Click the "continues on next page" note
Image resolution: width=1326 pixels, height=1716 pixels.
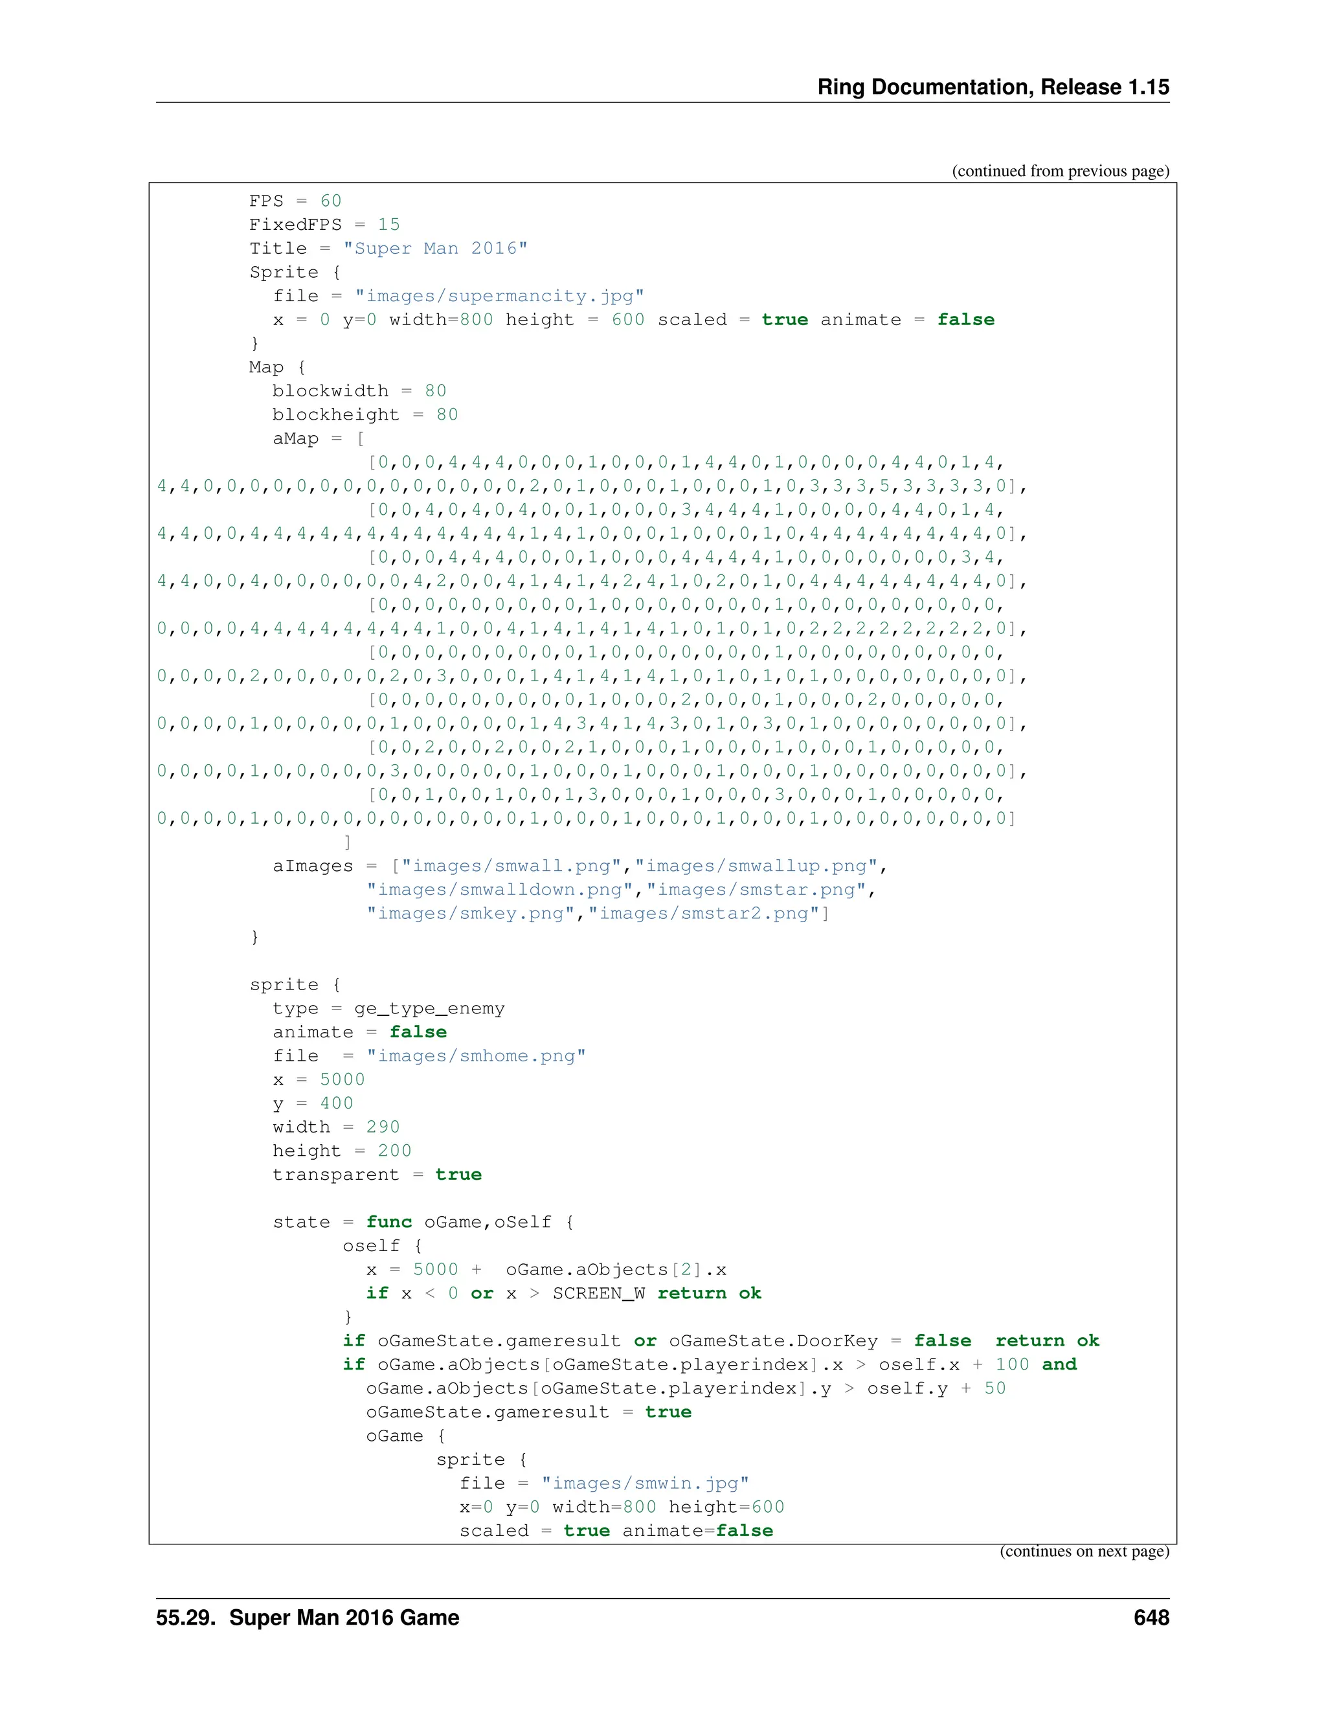[1083, 1550]
